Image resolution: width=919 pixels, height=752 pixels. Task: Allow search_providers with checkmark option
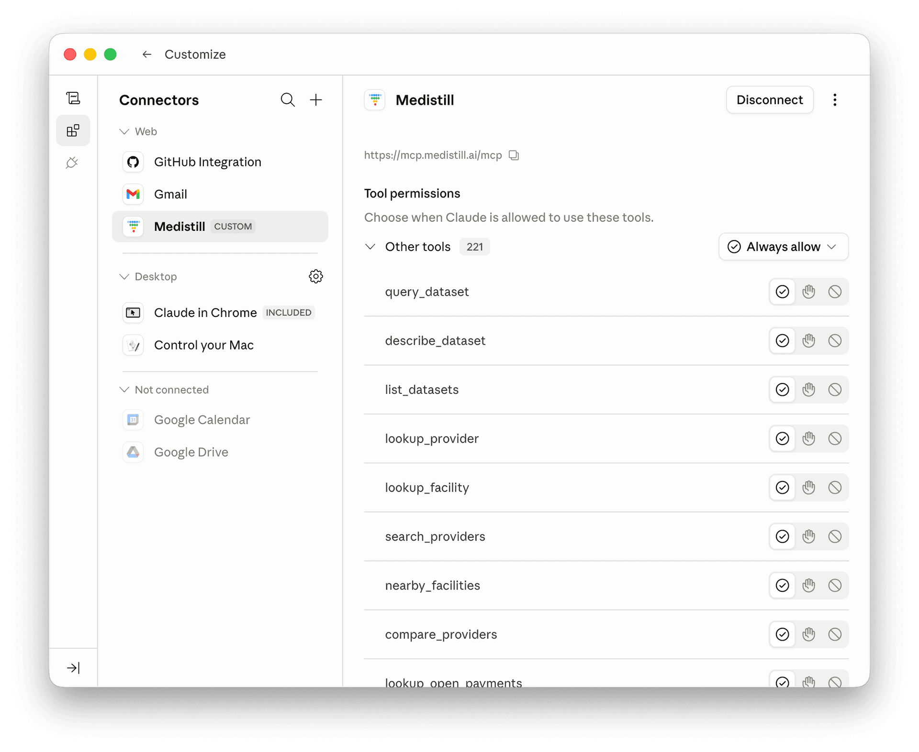click(x=783, y=536)
